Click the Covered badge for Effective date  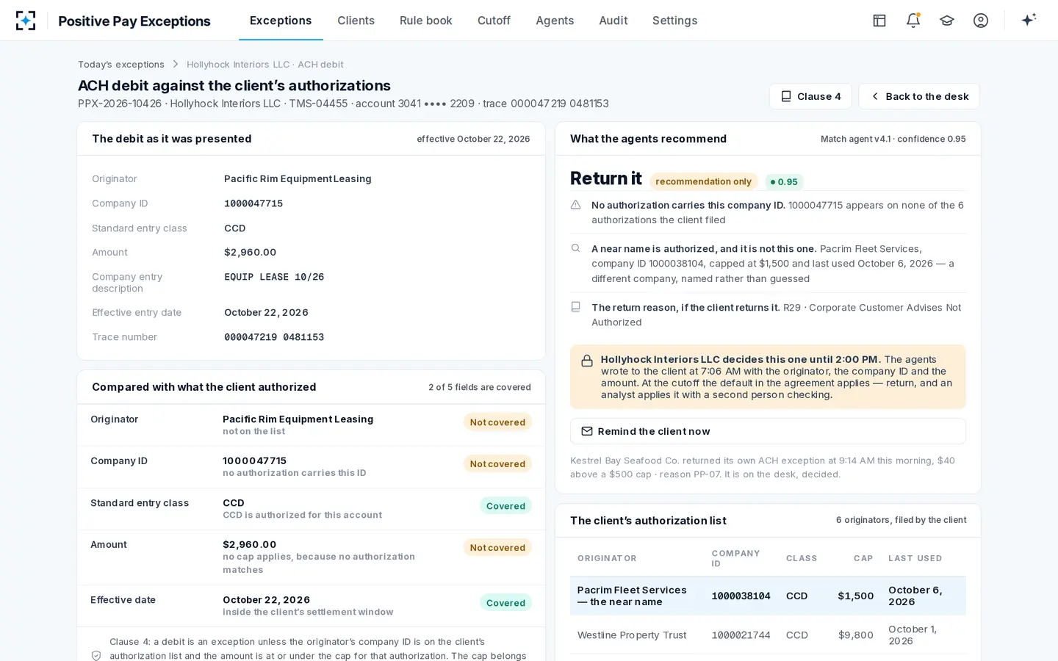[505, 603]
